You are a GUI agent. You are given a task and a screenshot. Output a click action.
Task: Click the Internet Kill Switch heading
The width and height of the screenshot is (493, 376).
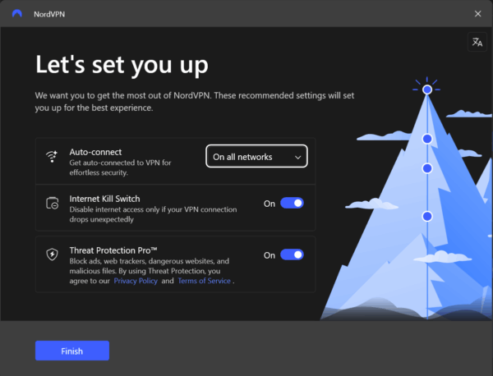pos(104,199)
